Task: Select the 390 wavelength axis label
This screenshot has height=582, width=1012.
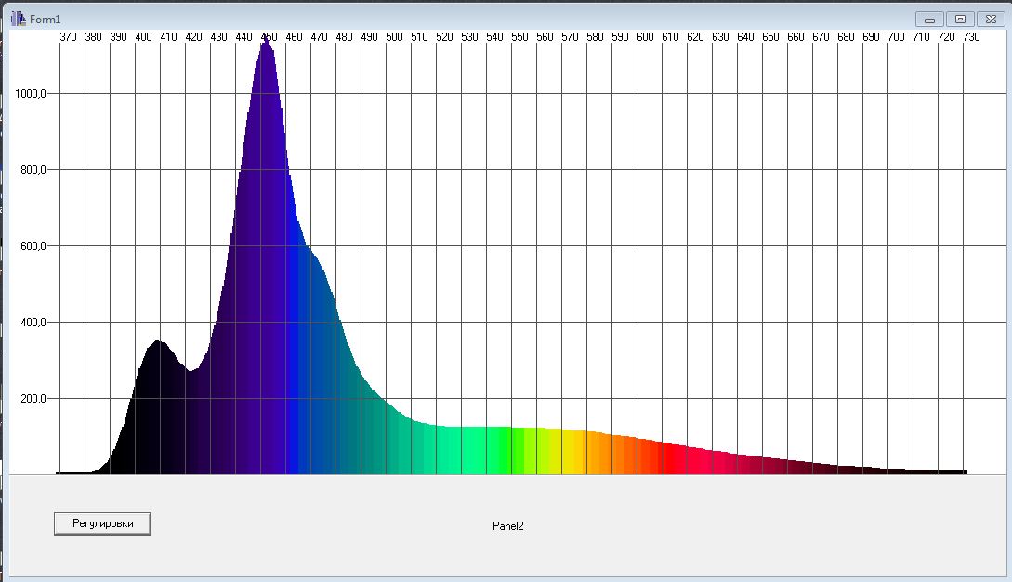Action: pos(119,37)
